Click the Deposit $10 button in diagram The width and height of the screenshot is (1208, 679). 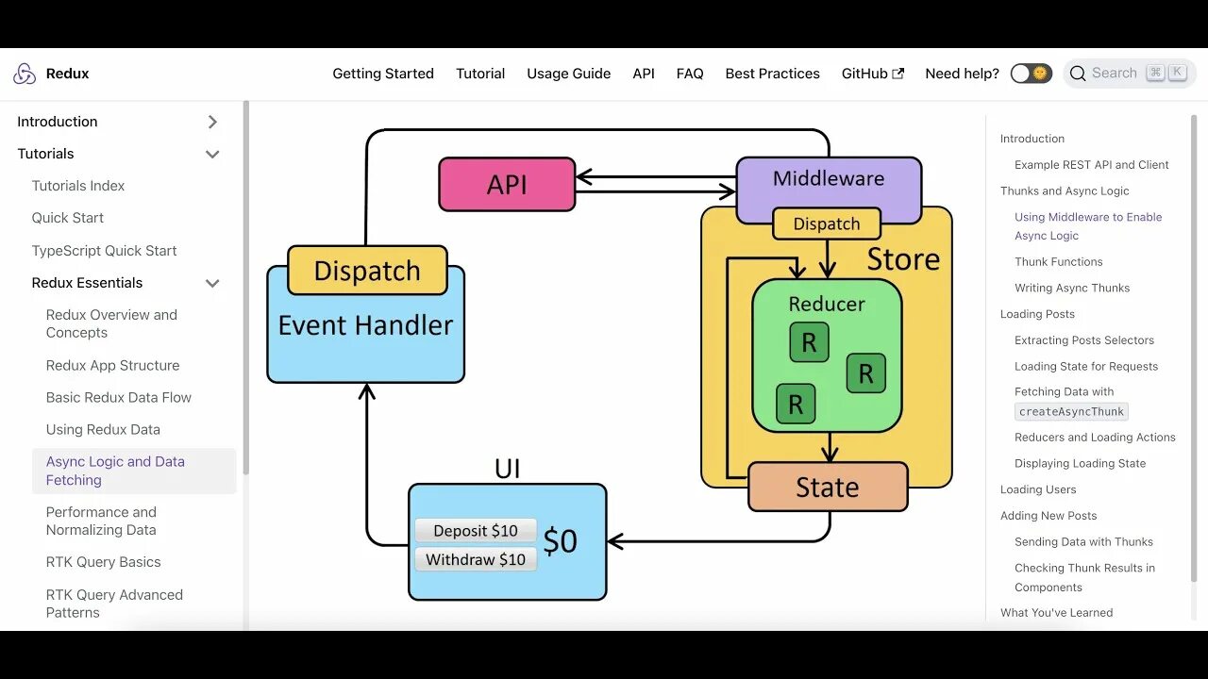pyautogui.click(x=476, y=531)
